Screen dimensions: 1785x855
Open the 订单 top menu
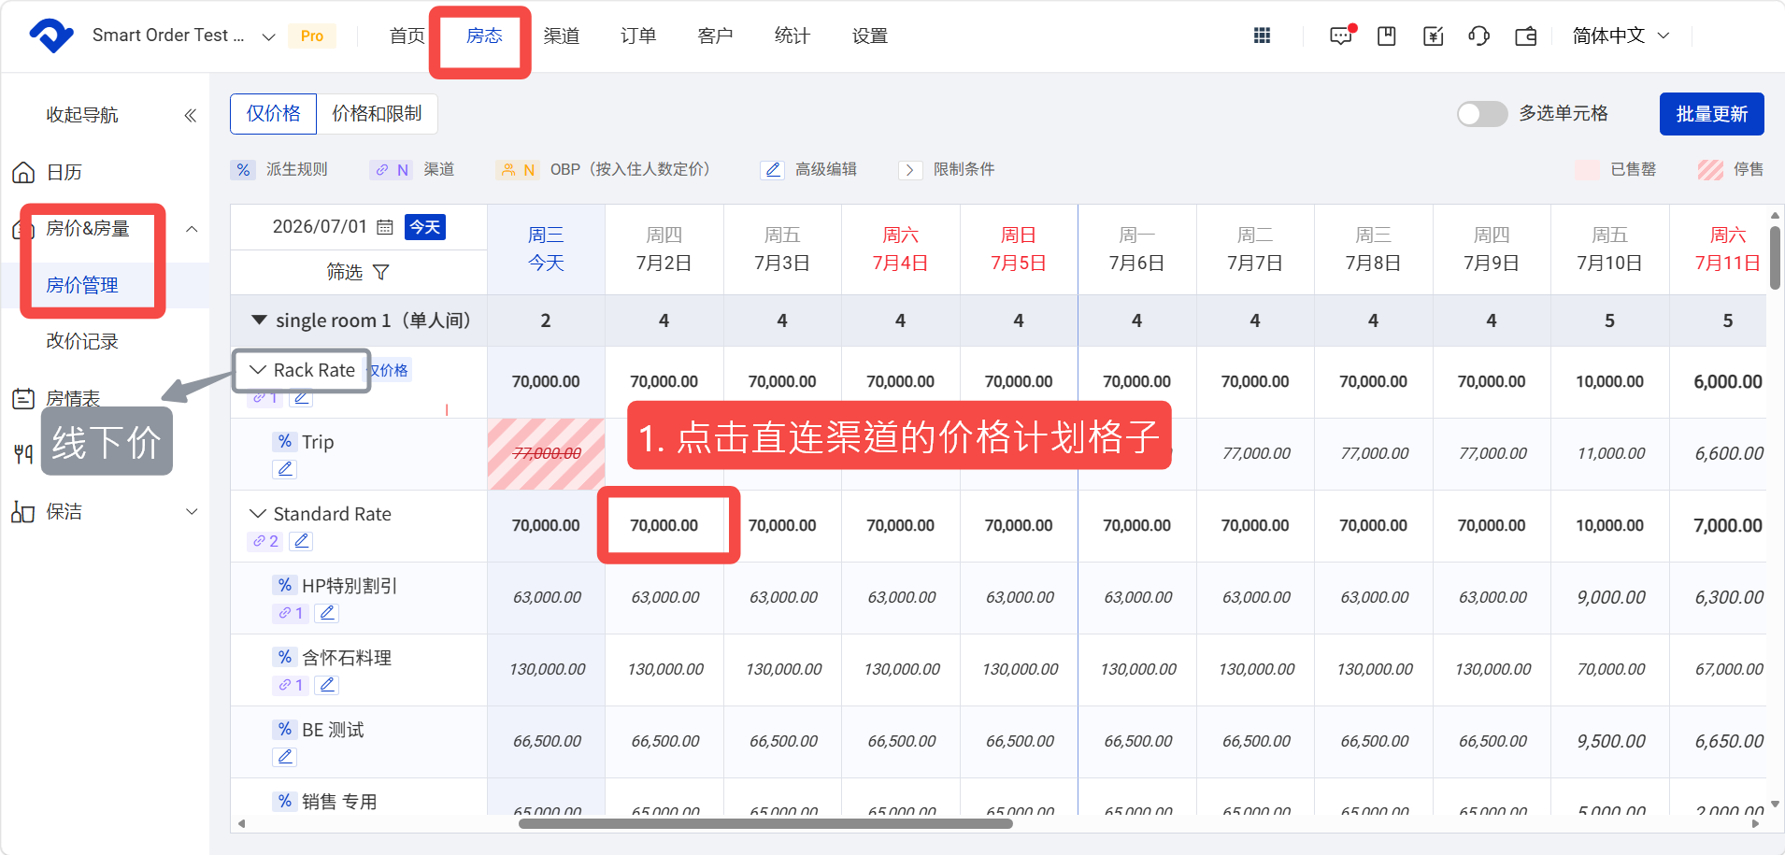click(x=638, y=36)
